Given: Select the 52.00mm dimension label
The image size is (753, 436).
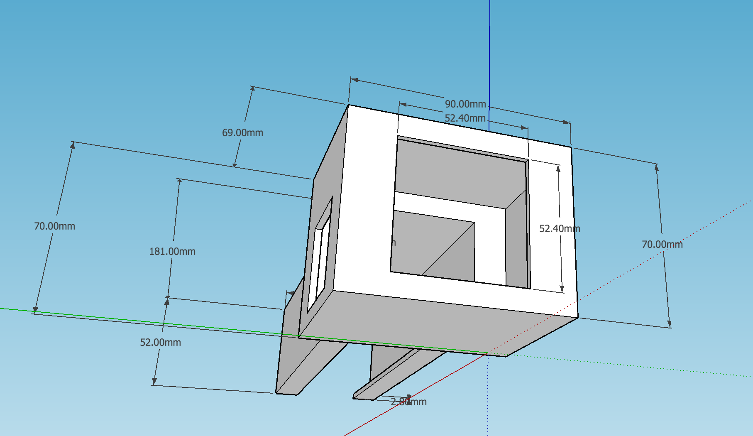Looking at the screenshot, I should [x=160, y=343].
